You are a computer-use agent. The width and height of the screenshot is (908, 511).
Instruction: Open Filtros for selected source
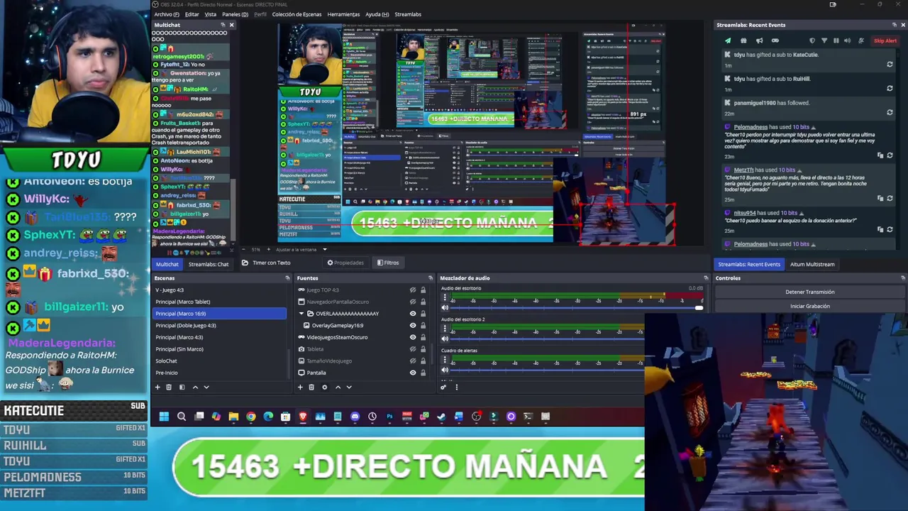388,263
